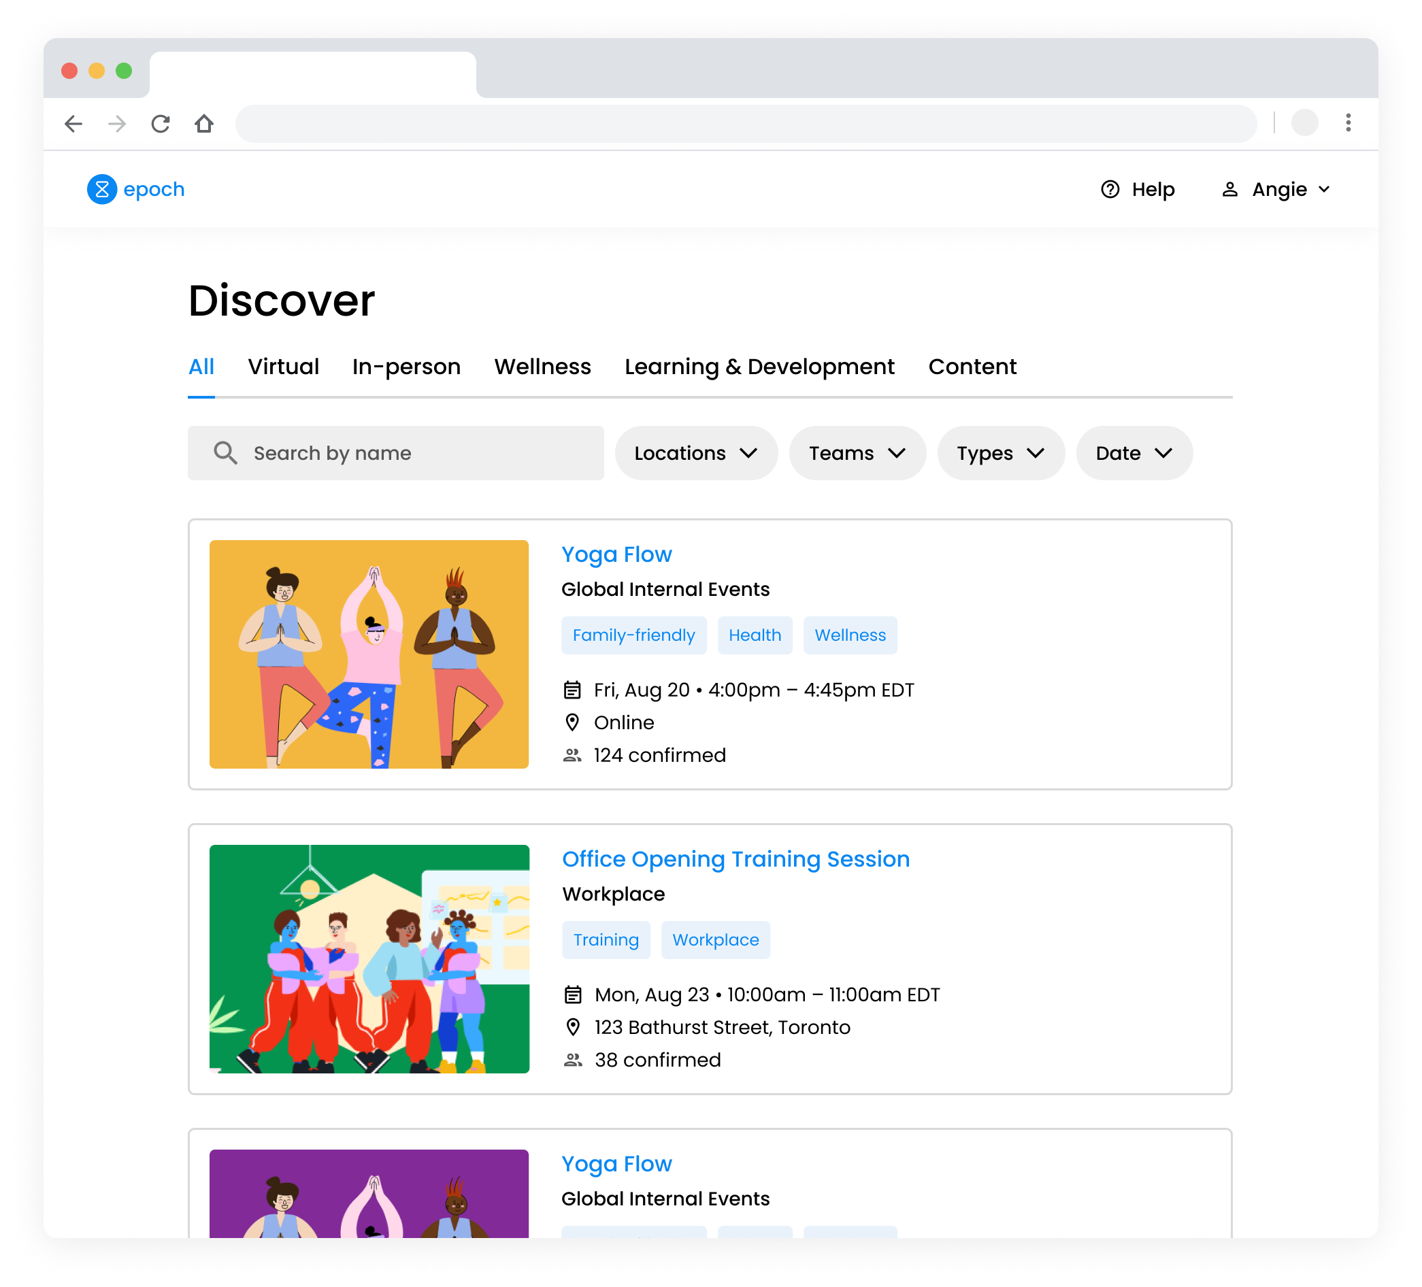Toggle the Learning & Development filter
1422x1287 pixels.
tap(759, 367)
